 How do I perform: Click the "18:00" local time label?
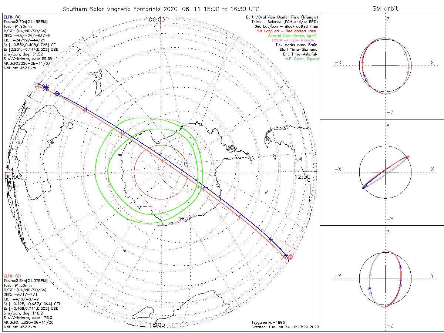point(157,325)
